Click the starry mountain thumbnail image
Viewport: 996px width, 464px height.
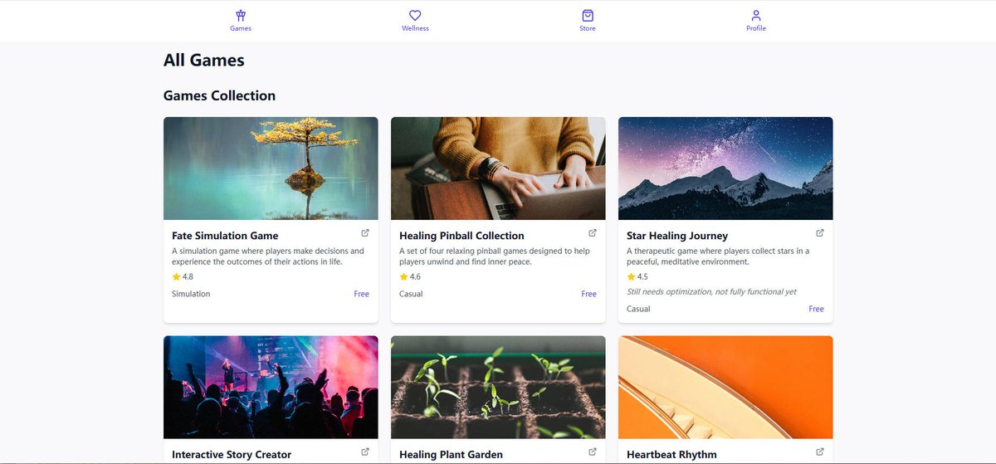(725, 169)
